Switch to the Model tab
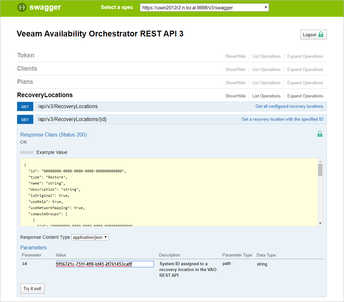Screen dimensions: 344x302 click(x=26, y=152)
